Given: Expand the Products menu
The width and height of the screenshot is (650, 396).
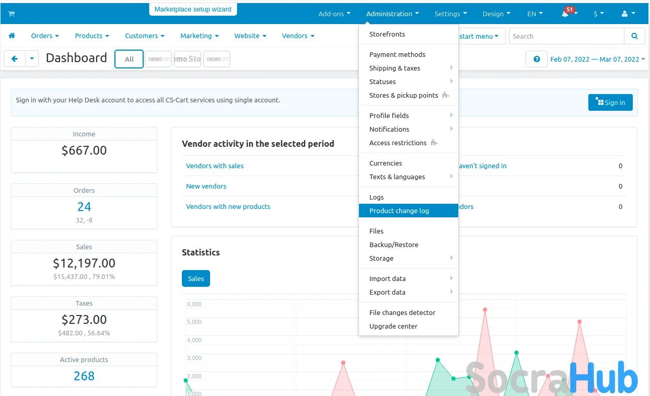Looking at the screenshot, I should [x=91, y=36].
